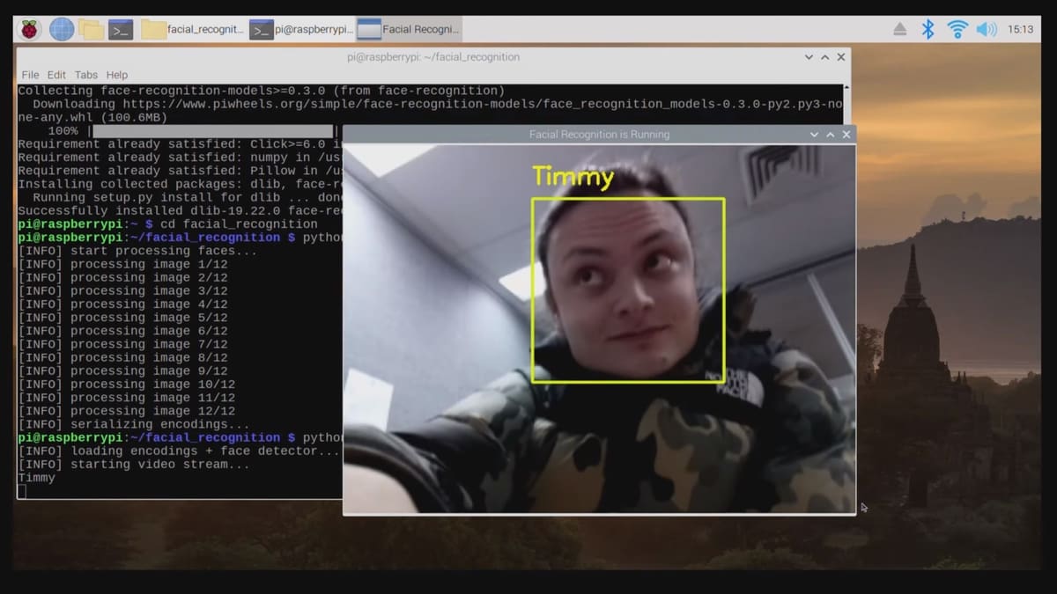
Task: Minimize the terminal window
Action: click(x=809, y=57)
